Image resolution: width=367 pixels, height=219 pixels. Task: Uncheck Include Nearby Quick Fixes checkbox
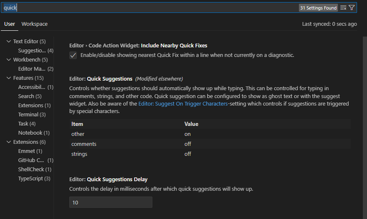(73, 55)
